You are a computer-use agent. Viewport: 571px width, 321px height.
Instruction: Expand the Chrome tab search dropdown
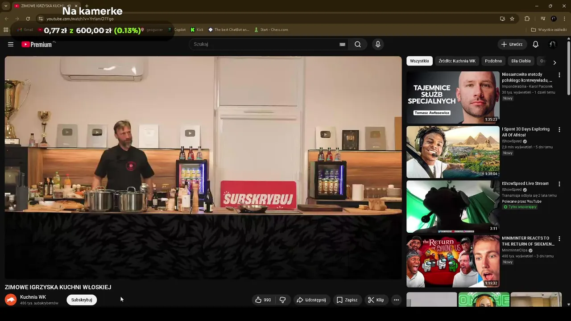(x=6, y=6)
